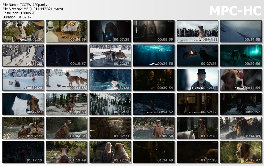This screenshot has width=264, height=166.
Task: View the capture at 01:29:47
Action: 241,152
